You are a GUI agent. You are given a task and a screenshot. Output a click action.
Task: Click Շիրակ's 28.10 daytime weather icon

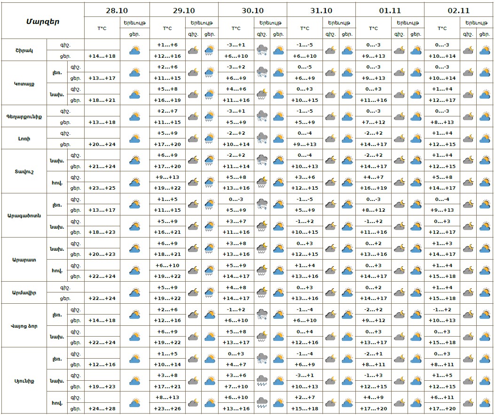point(135,50)
